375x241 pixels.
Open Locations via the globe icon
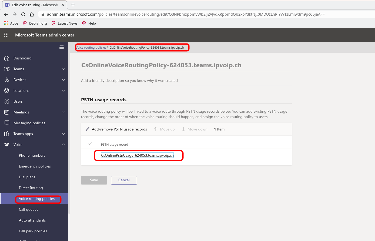[6, 90]
